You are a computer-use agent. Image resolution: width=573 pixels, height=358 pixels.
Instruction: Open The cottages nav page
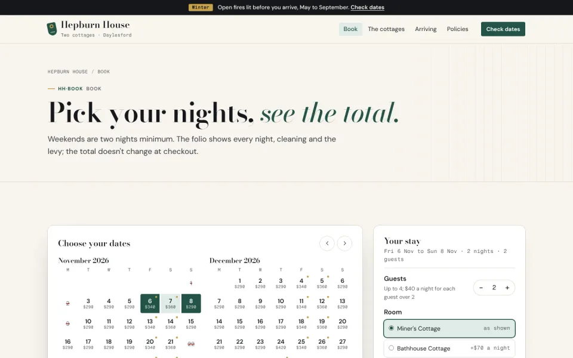click(386, 29)
